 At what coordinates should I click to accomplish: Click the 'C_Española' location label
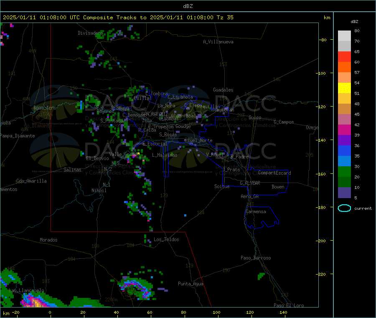[180, 97]
